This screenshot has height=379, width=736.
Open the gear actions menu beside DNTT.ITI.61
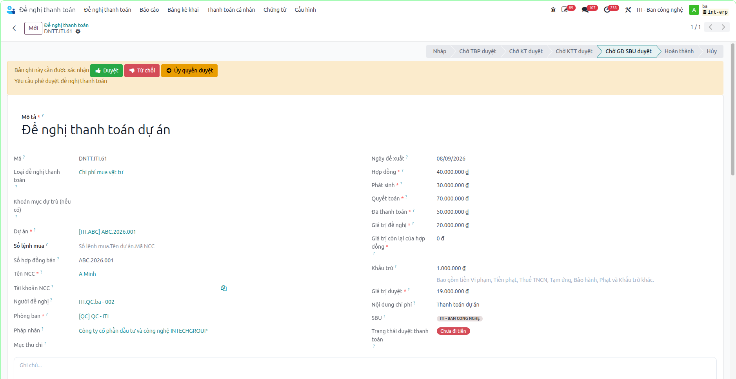coord(78,31)
